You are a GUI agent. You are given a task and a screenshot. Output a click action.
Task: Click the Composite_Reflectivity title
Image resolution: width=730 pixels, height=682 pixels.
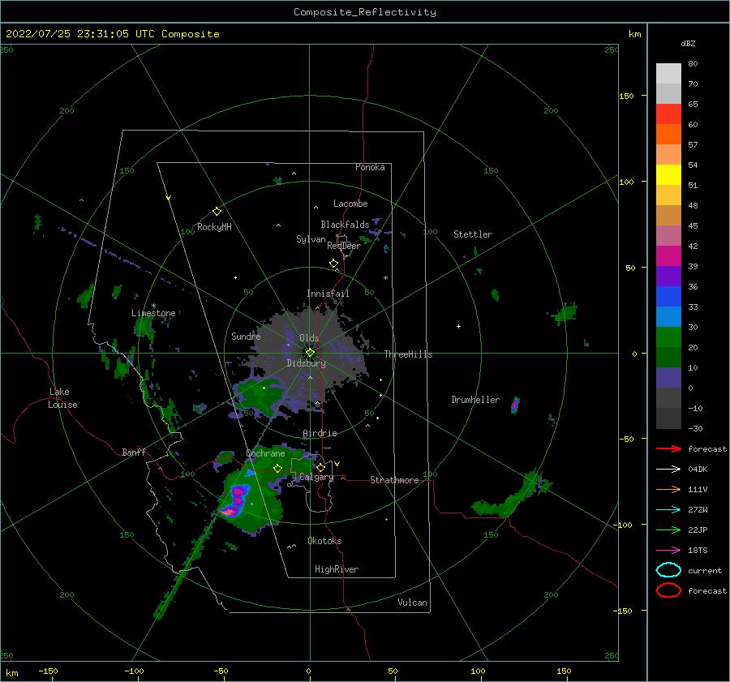point(365,12)
